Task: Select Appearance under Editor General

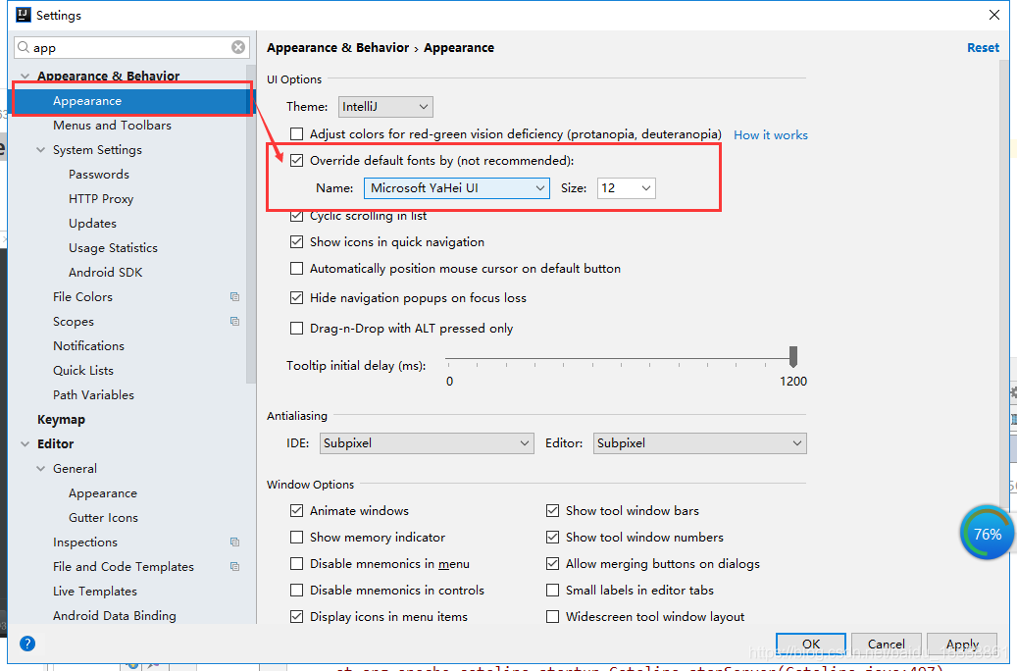Action: [102, 493]
